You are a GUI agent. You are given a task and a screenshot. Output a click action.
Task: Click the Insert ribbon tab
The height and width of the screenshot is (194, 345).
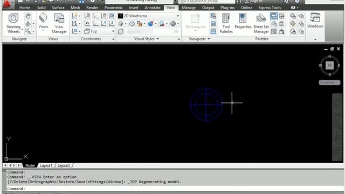(134, 8)
